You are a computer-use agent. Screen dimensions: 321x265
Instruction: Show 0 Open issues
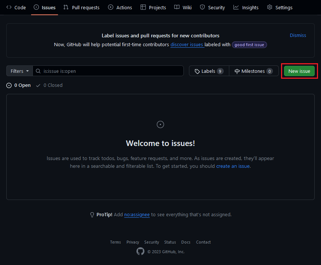pyautogui.click(x=18, y=85)
